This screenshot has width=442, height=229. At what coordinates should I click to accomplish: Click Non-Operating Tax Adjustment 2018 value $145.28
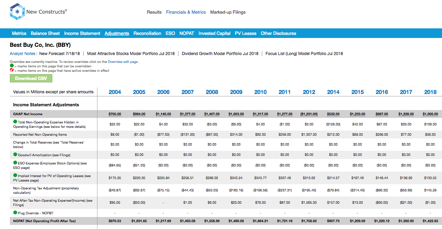pos(430,190)
